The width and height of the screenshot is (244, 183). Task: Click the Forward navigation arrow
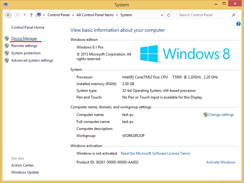(x=17, y=15)
